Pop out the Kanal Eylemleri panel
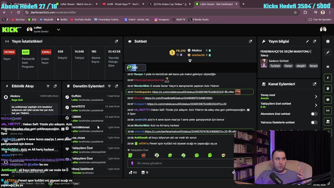This screenshot has height=188, width=334. (314, 84)
